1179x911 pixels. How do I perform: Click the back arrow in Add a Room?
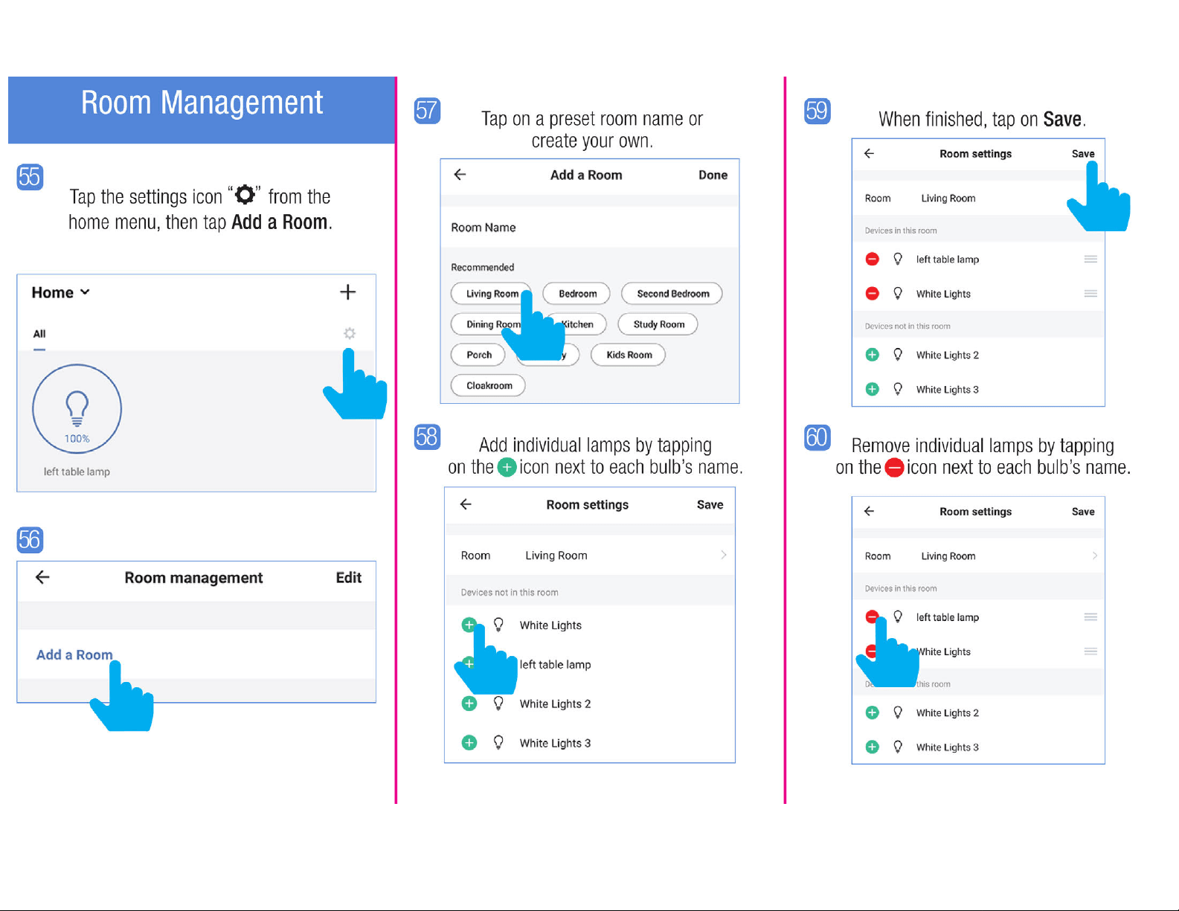click(x=460, y=175)
